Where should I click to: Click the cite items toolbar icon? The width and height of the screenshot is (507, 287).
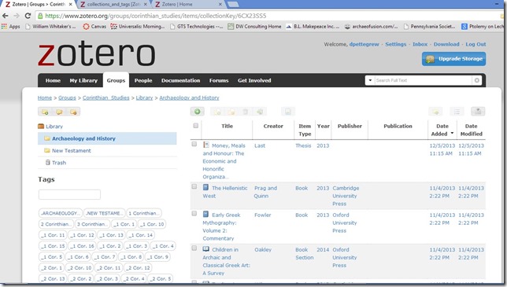pos(287,112)
